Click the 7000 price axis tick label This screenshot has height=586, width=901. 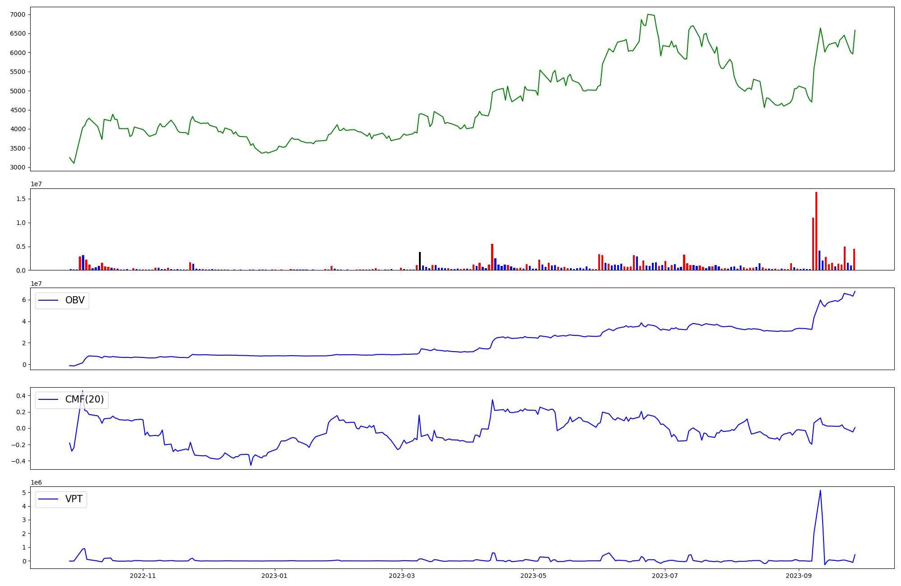pos(17,14)
